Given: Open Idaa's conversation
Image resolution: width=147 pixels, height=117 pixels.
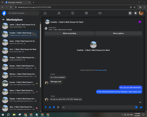Looking at the screenshot, I should [x=20, y=108].
